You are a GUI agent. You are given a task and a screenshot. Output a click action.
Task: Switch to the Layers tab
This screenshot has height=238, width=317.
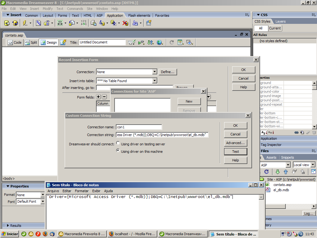coord(280,21)
